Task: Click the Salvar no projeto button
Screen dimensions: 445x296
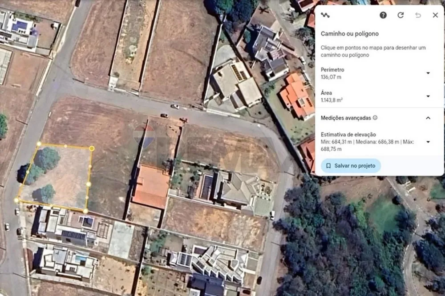Action: tap(351, 166)
